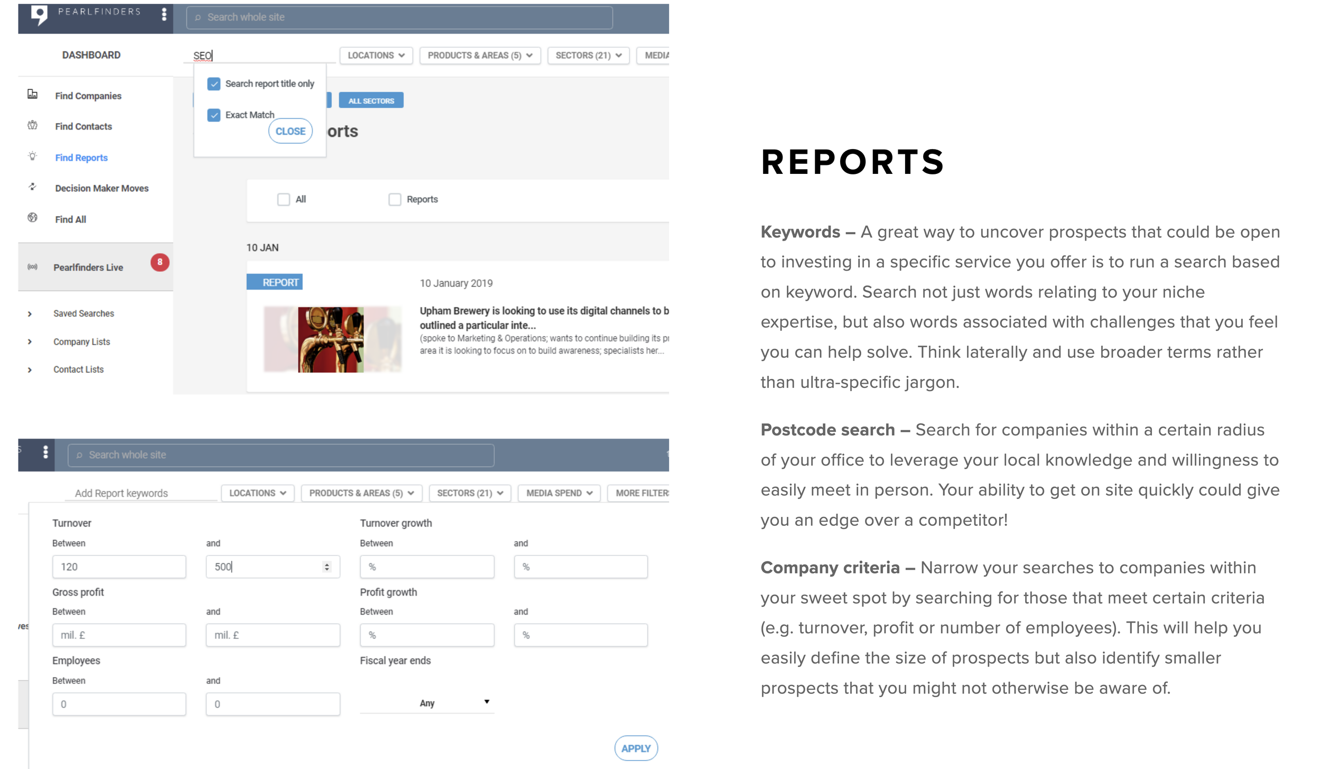The width and height of the screenshot is (1321, 769).
Task: Expand the Fiscal year ends Any dropdown
Action: pos(427,702)
